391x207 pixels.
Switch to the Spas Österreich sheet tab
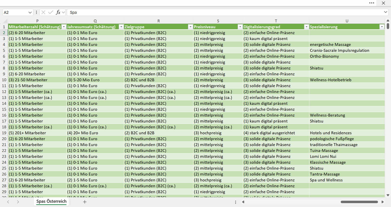(51, 202)
